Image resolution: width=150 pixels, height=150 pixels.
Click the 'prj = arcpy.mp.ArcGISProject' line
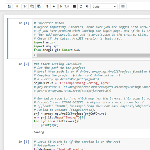pos(70,114)
